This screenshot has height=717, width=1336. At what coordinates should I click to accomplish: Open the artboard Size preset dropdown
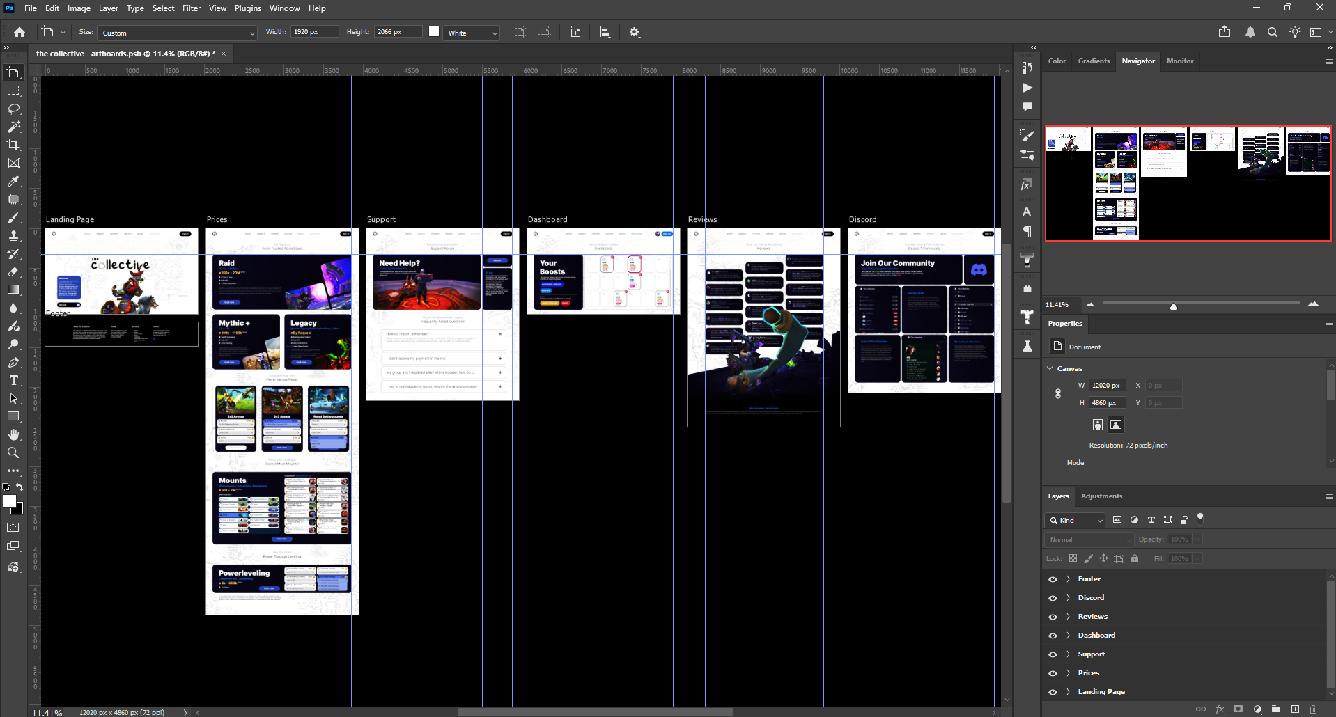178,33
